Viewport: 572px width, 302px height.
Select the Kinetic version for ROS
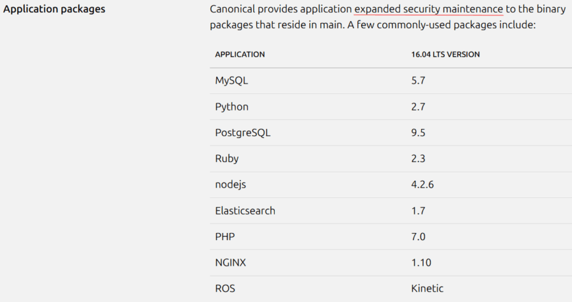click(427, 288)
